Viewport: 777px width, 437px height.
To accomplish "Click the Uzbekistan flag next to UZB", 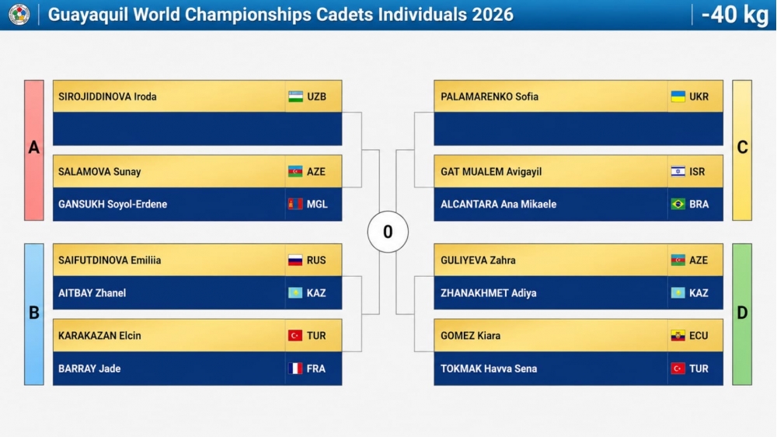I will click(295, 96).
